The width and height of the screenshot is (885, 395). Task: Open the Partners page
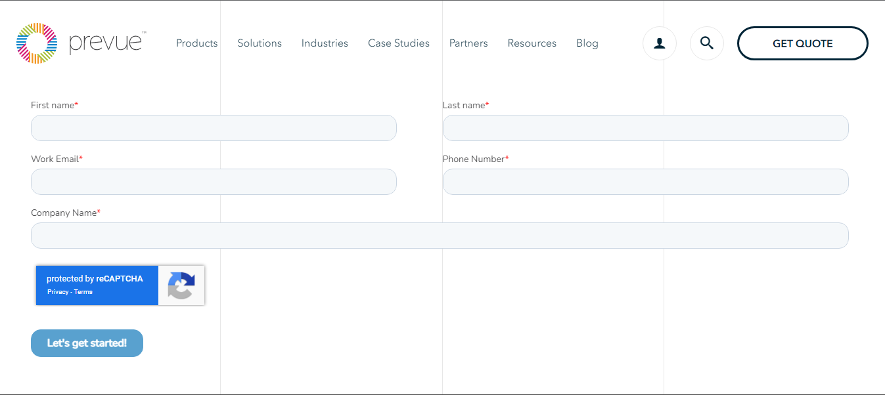(468, 43)
